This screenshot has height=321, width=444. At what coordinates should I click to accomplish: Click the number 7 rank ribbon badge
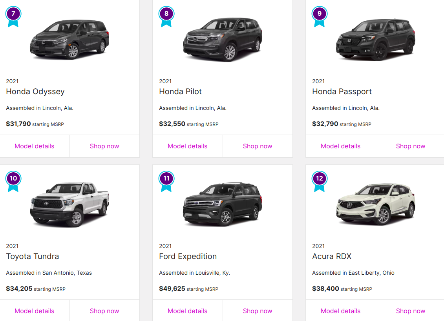click(x=13, y=15)
